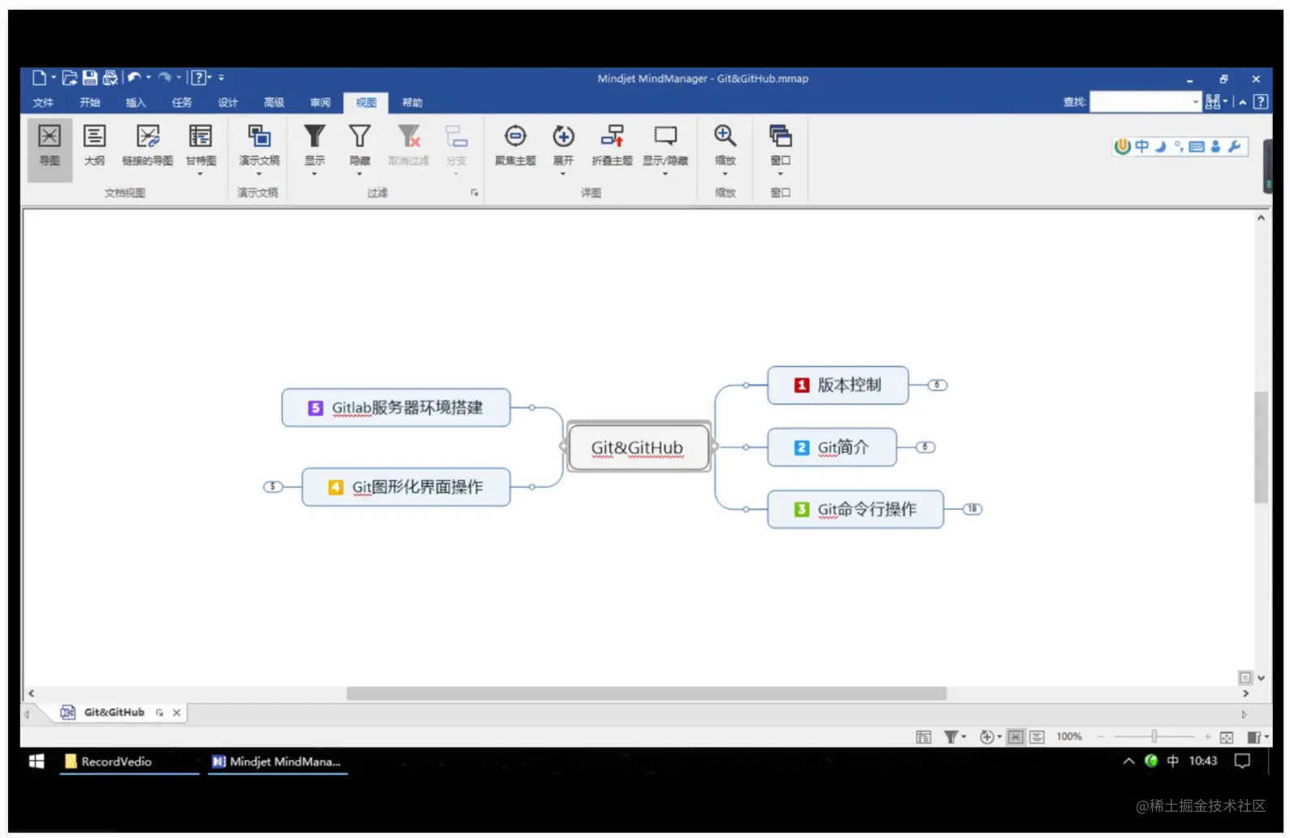Open the filter group dialog launcher
The image size is (1290, 838).
coord(474,193)
